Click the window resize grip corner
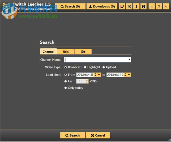 (x=170, y=140)
